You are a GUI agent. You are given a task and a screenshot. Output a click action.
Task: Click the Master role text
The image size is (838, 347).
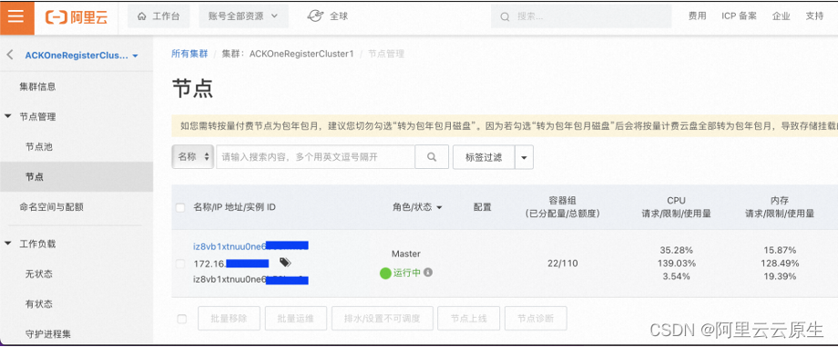(x=405, y=253)
